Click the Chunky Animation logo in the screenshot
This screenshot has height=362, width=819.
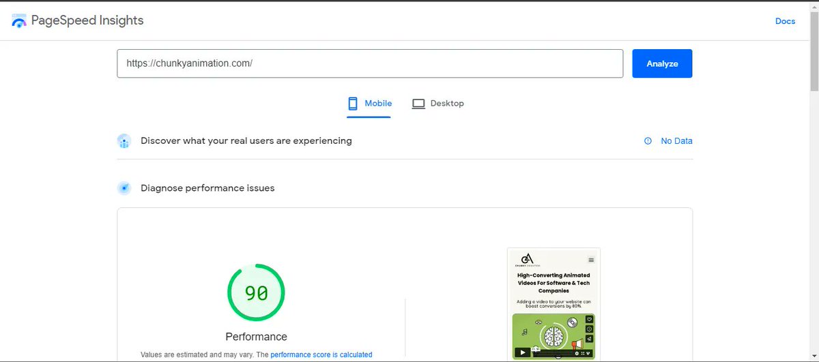pyautogui.click(x=526, y=260)
